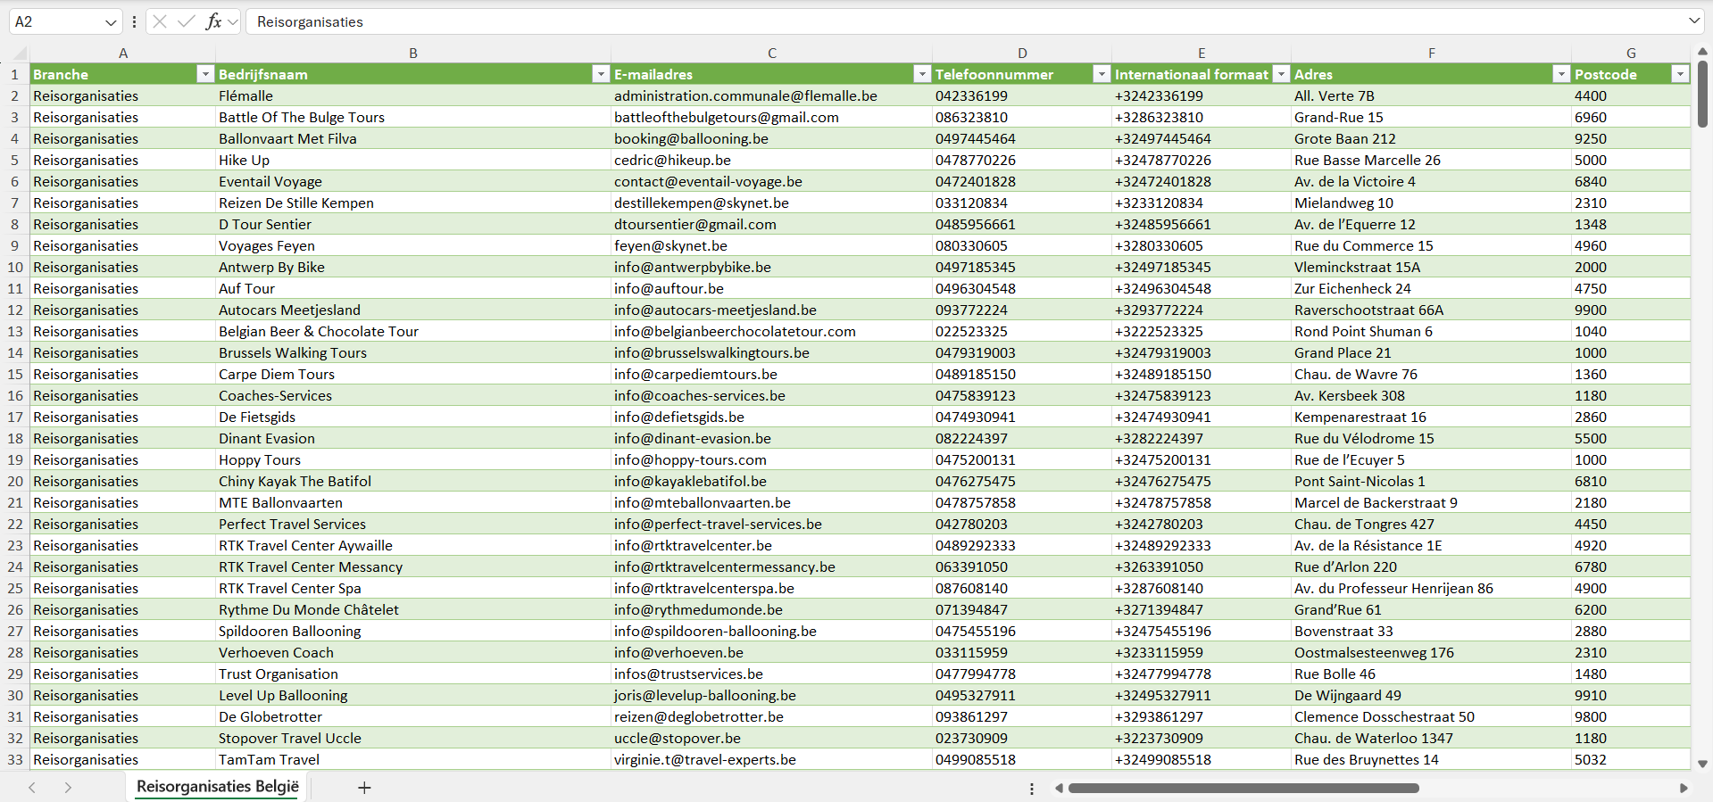Select the Reisorganisaties België sheet tab
The width and height of the screenshot is (1713, 802).
pyautogui.click(x=218, y=786)
